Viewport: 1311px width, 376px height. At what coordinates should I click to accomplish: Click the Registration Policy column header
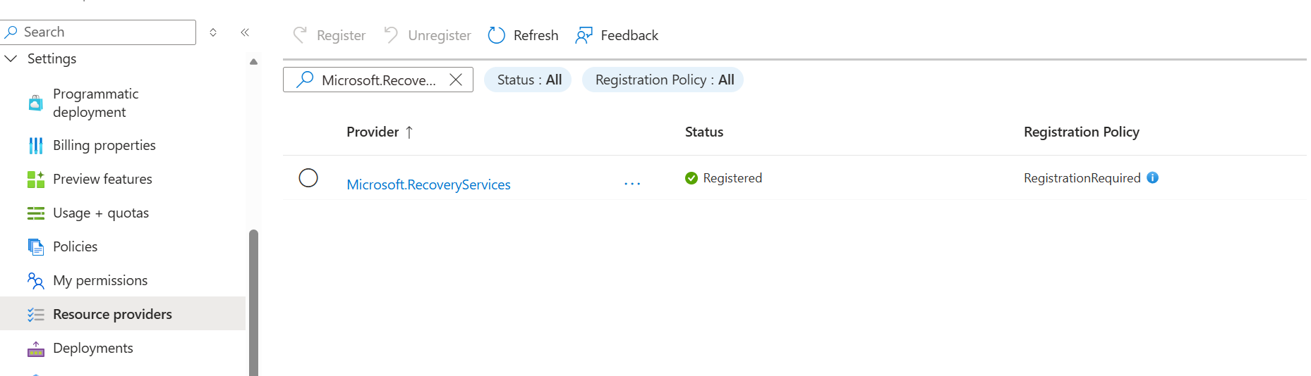[x=1082, y=132]
